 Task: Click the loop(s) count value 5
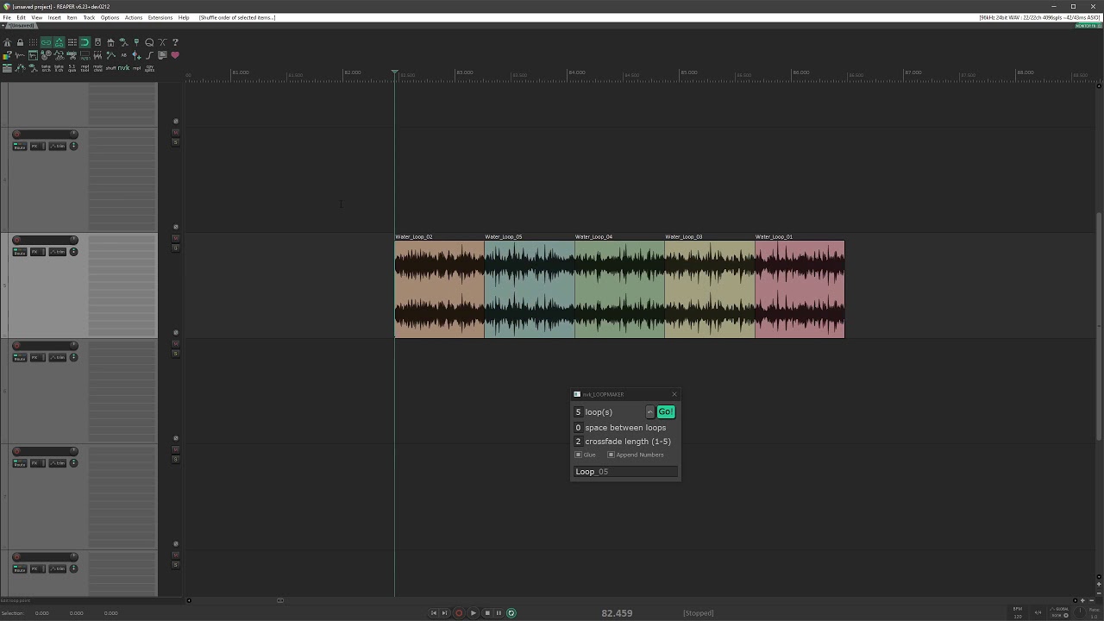[578, 412]
